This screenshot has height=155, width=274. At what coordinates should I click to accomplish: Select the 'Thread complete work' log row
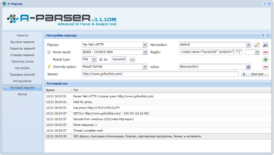(158, 131)
